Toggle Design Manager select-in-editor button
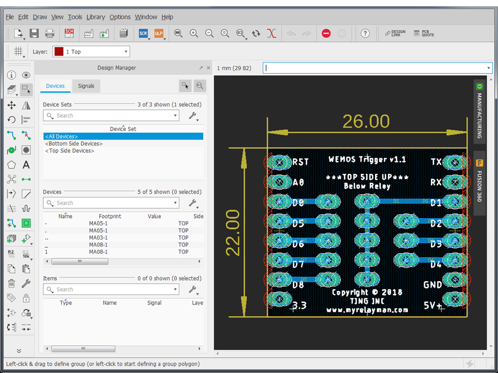This screenshot has width=498, height=373. coord(185,85)
